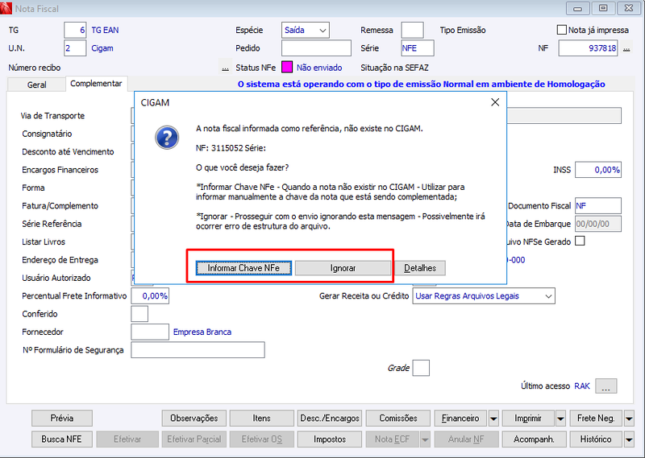
Task: Click the Documento Fiscal field
Action: (598, 206)
